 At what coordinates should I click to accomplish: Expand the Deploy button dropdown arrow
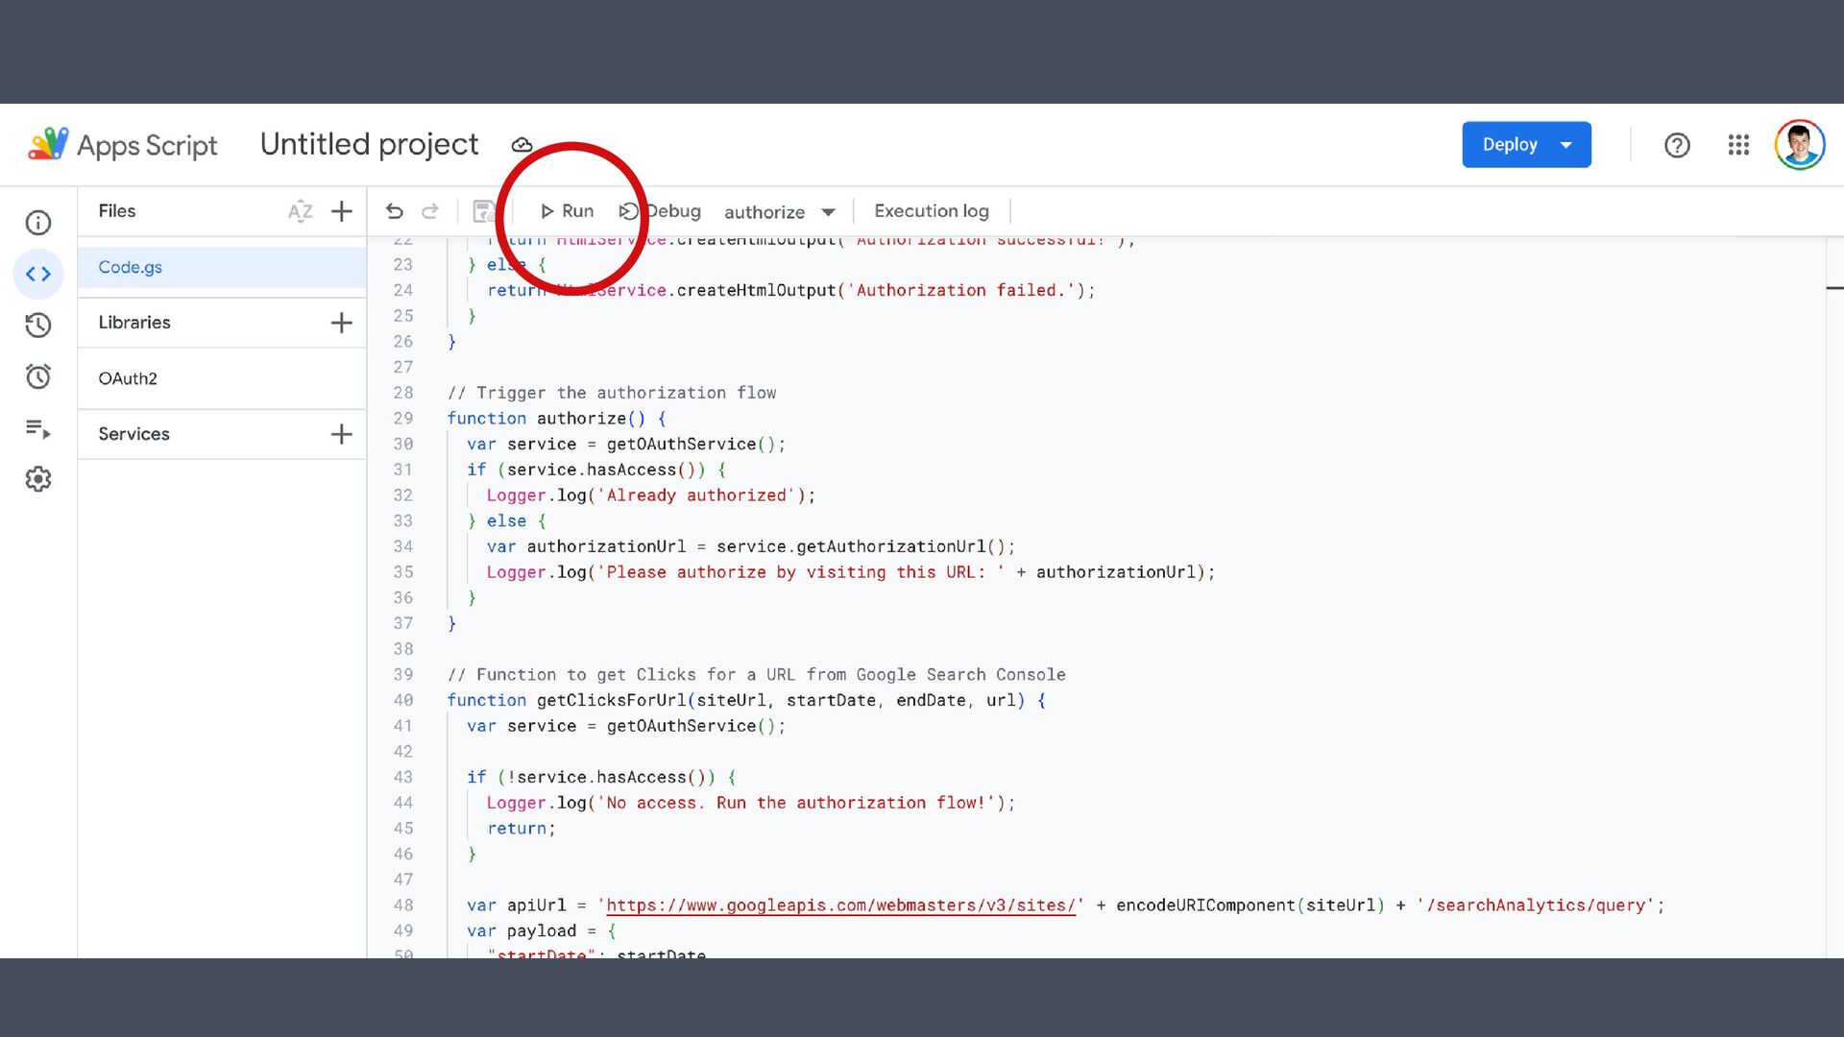(1566, 145)
